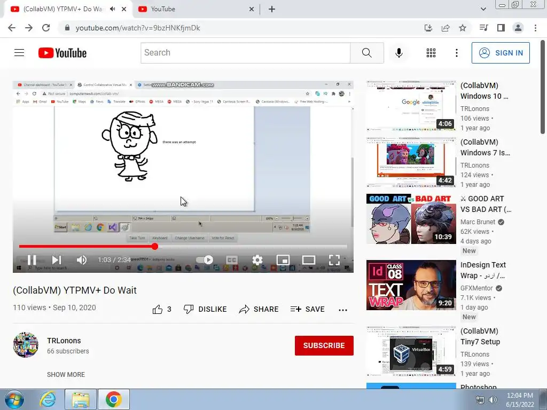Open (CollabVM) Windows 10 video thumbnail
The width and height of the screenshot is (547, 410).
[x=411, y=106]
